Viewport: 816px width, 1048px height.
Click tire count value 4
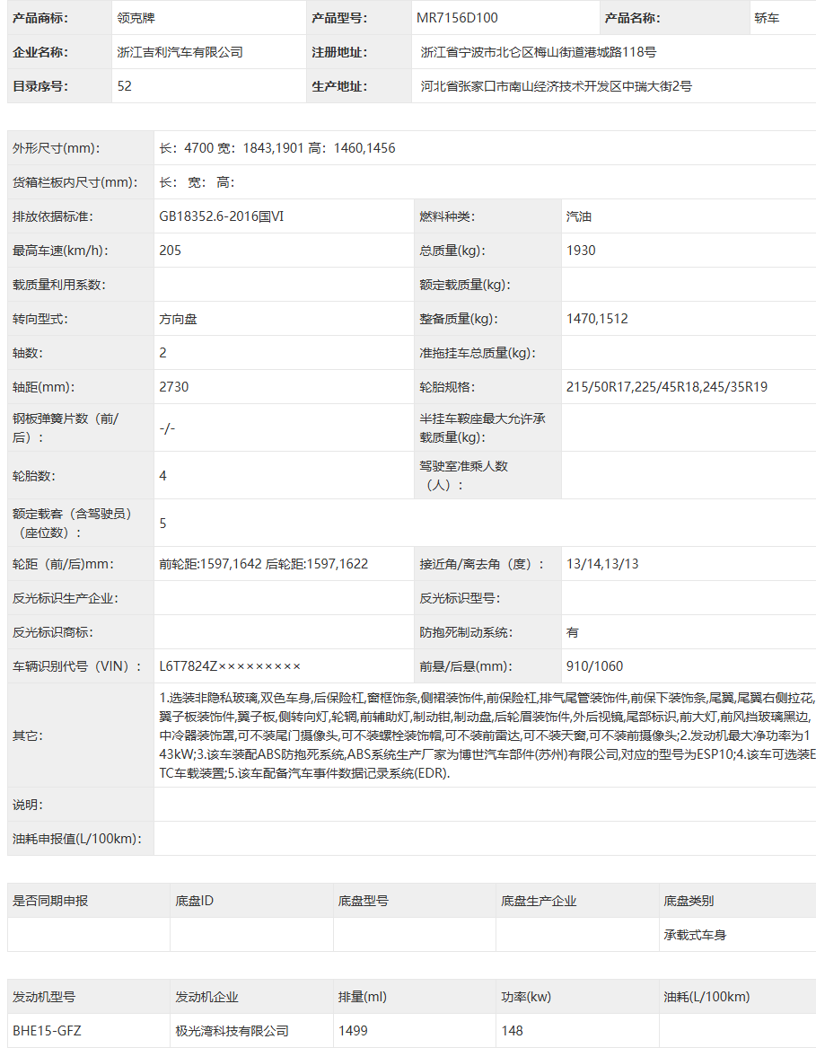tap(162, 475)
